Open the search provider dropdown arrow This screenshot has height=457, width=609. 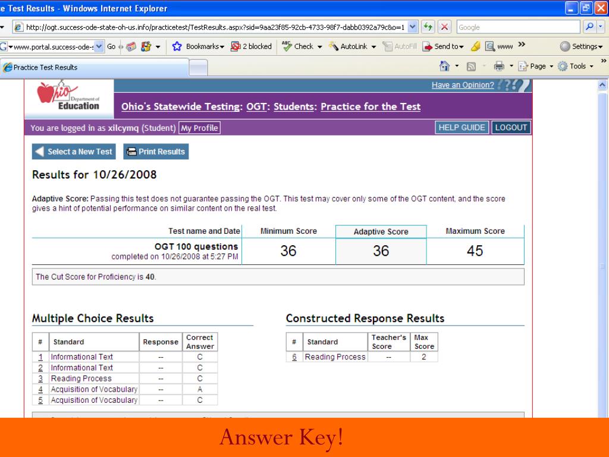(601, 27)
